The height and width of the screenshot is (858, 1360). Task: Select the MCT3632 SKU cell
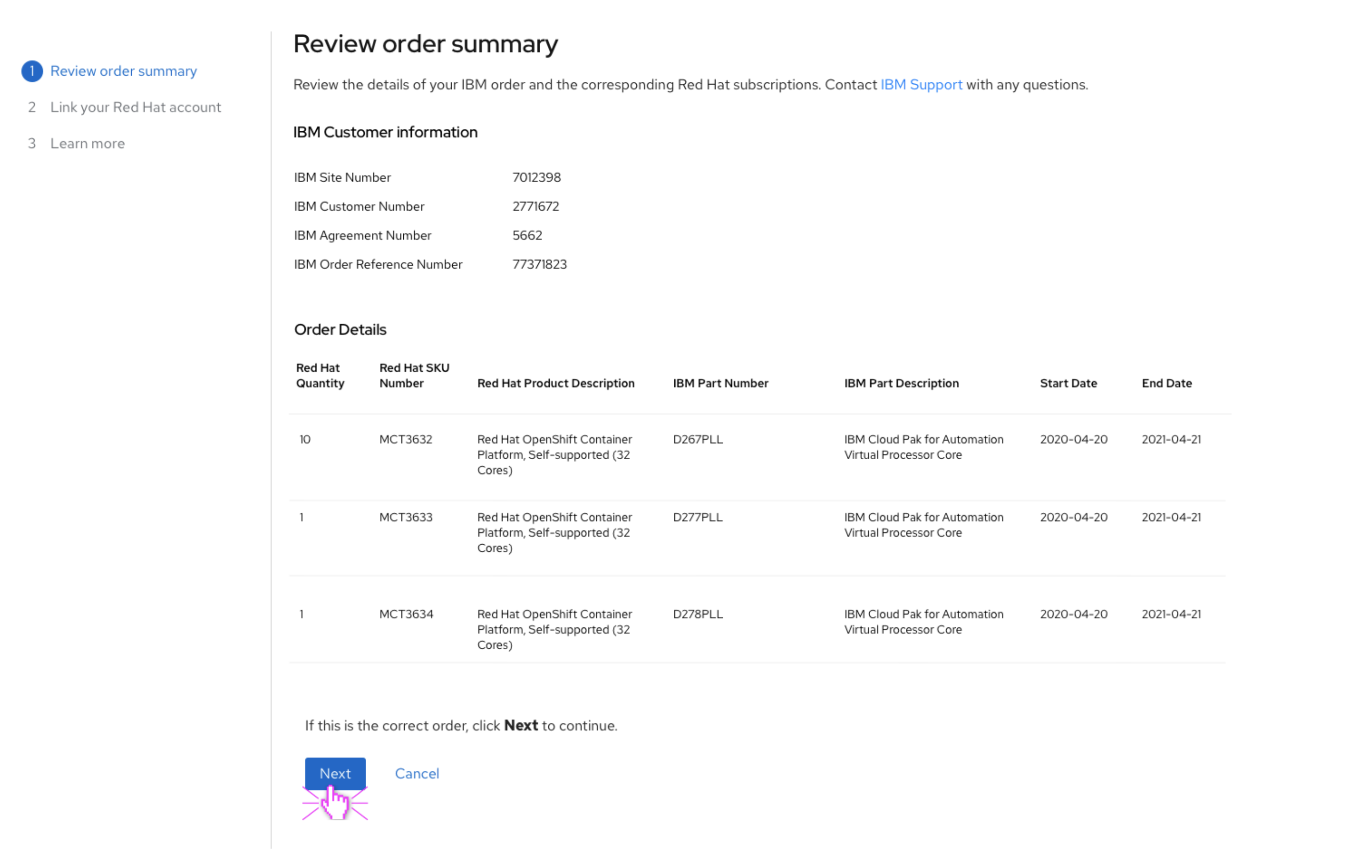tap(406, 439)
